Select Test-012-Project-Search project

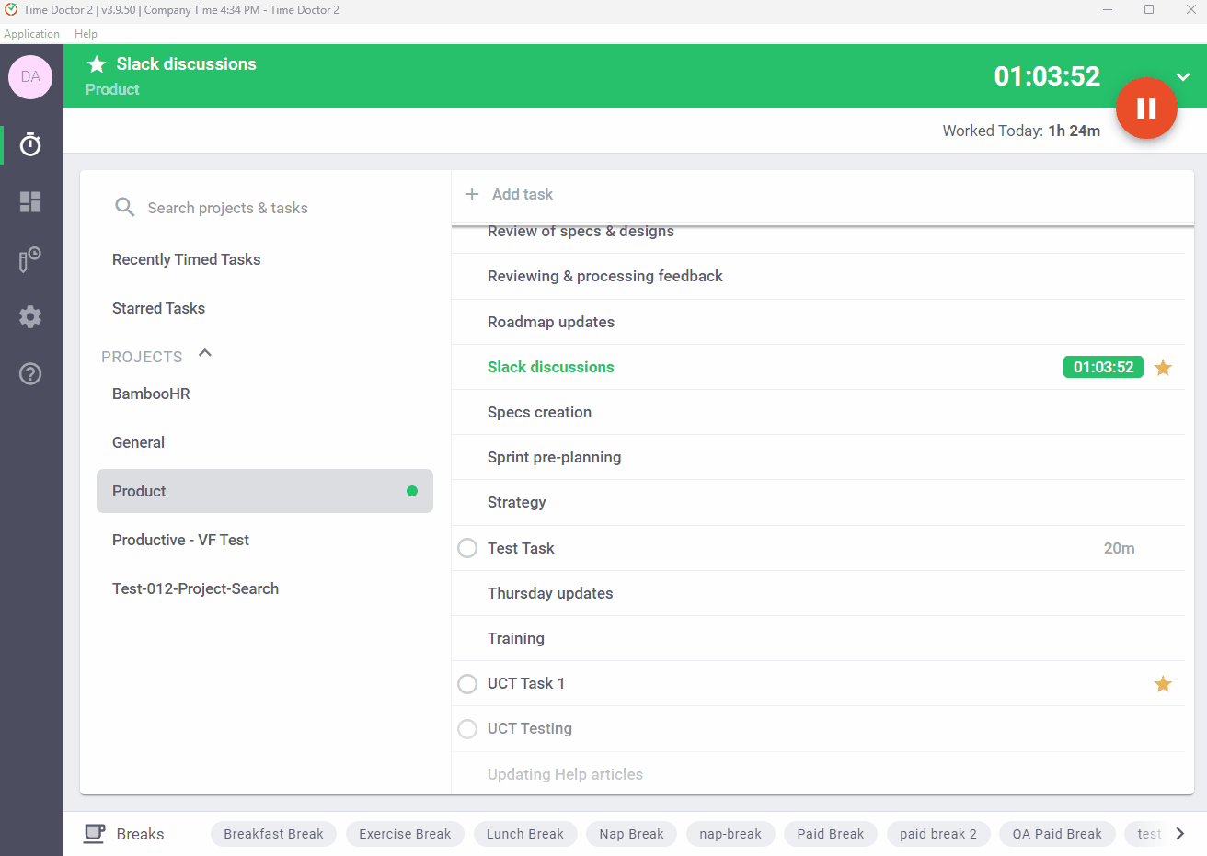coord(265,588)
